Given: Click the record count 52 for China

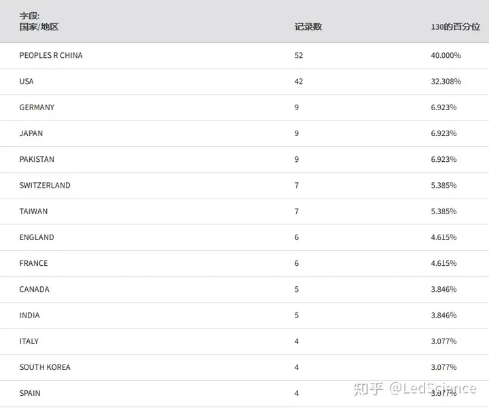Looking at the screenshot, I should tap(299, 55).
